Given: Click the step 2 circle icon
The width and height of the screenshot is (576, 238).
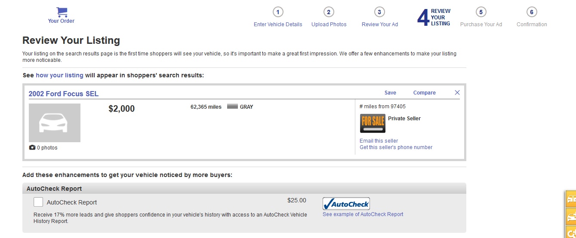Looking at the screenshot, I should [329, 12].
